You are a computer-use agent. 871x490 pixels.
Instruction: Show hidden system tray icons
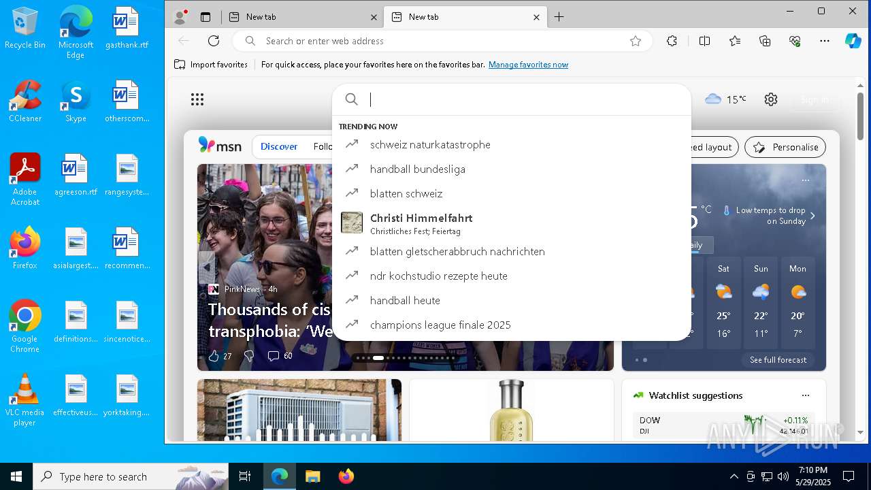pyautogui.click(x=734, y=476)
